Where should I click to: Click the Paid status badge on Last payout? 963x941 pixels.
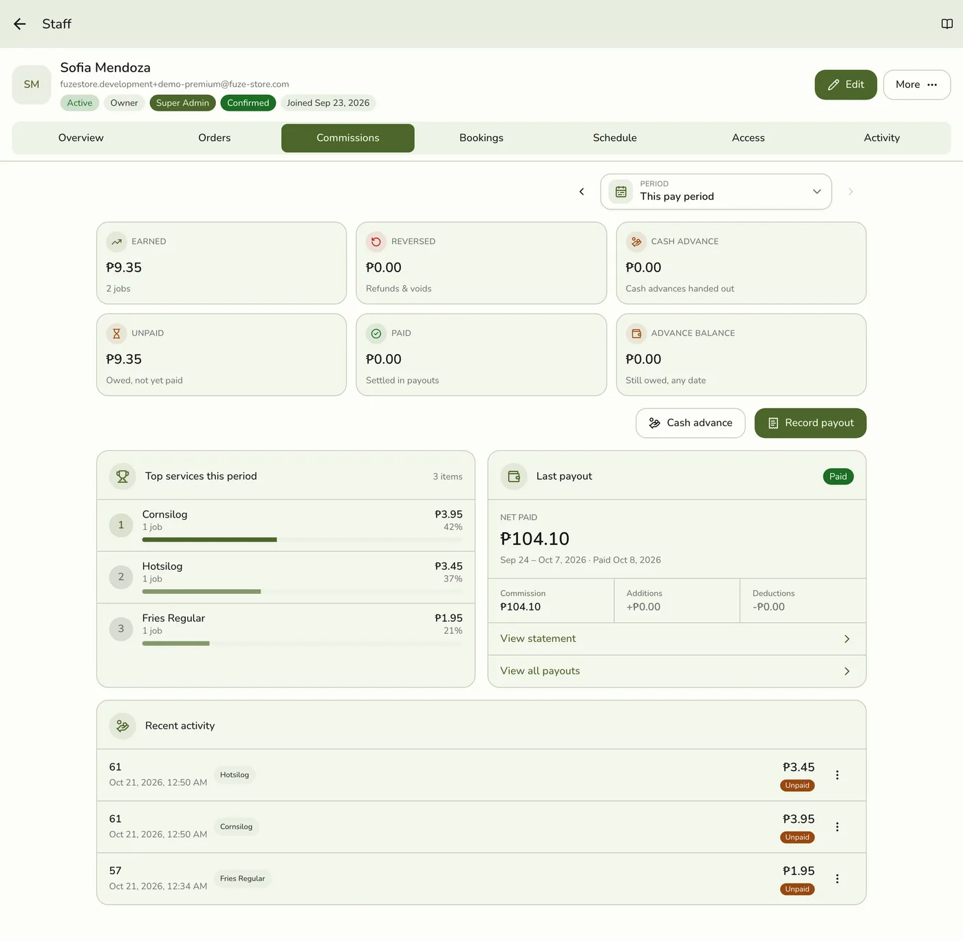tap(838, 477)
